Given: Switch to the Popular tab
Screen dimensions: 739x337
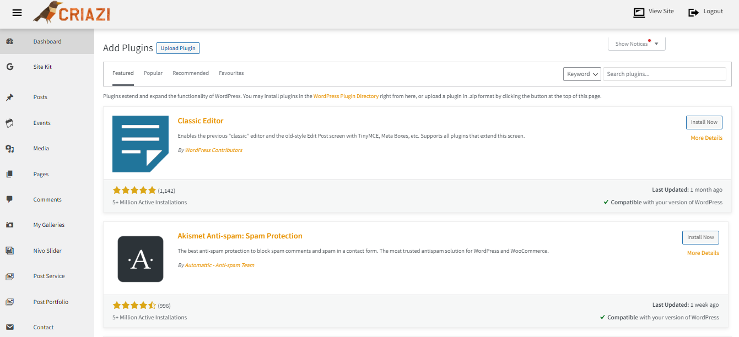Looking at the screenshot, I should tap(153, 73).
